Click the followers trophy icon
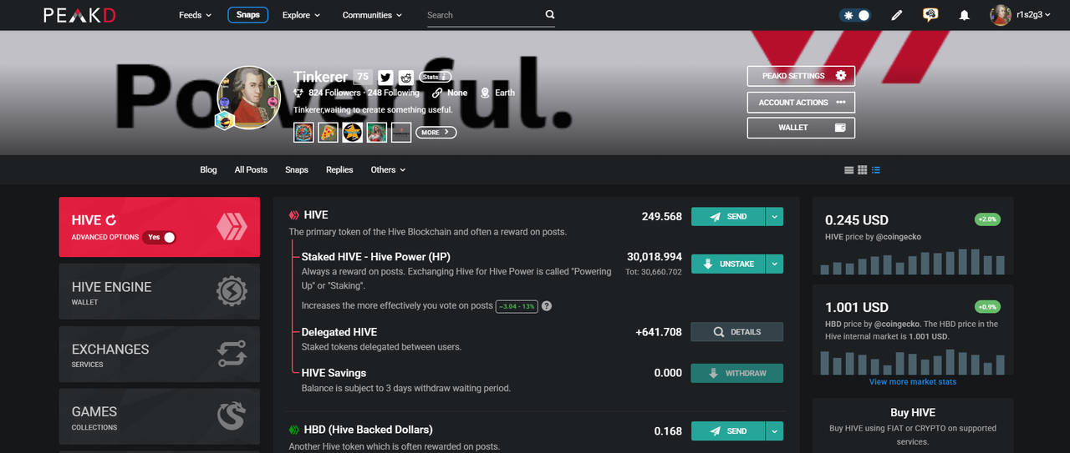The height and width of the screenshot is (453, 1070). coord(298,93)
